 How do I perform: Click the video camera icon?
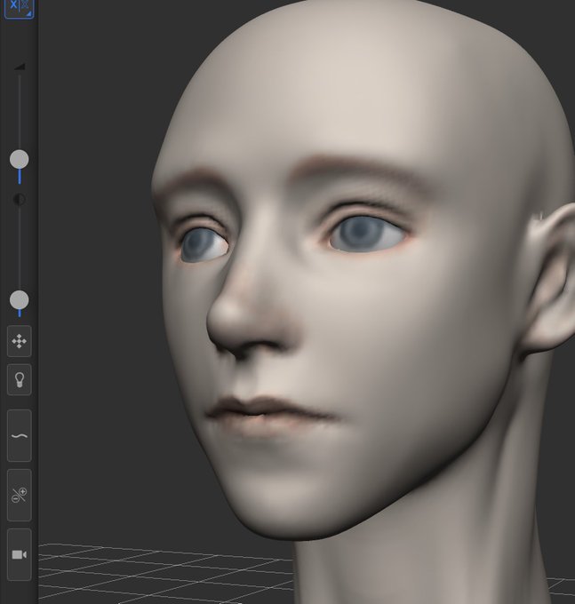click(20, 554)
